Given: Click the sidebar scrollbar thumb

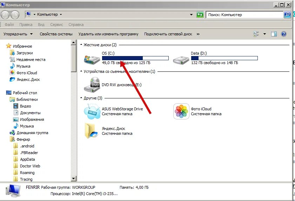Looking at the screenshot, I should coord(74,58).
